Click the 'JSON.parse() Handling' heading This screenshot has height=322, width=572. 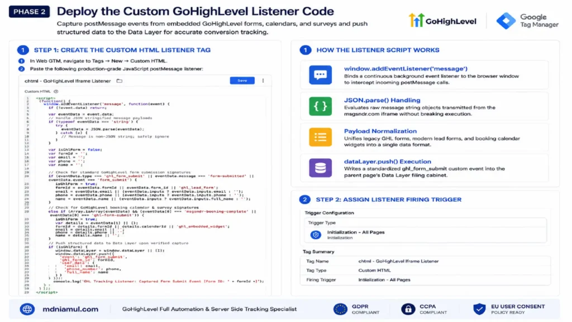(382, 100)
